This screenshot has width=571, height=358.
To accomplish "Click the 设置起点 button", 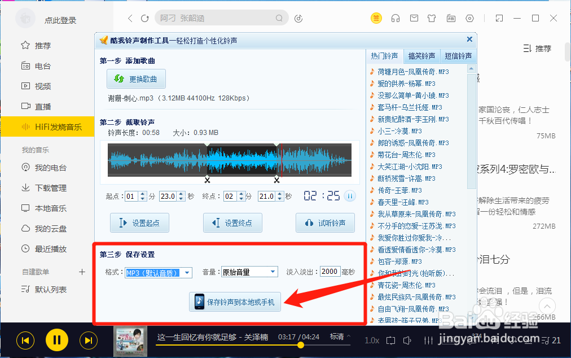I will click(x=139, y=222).
